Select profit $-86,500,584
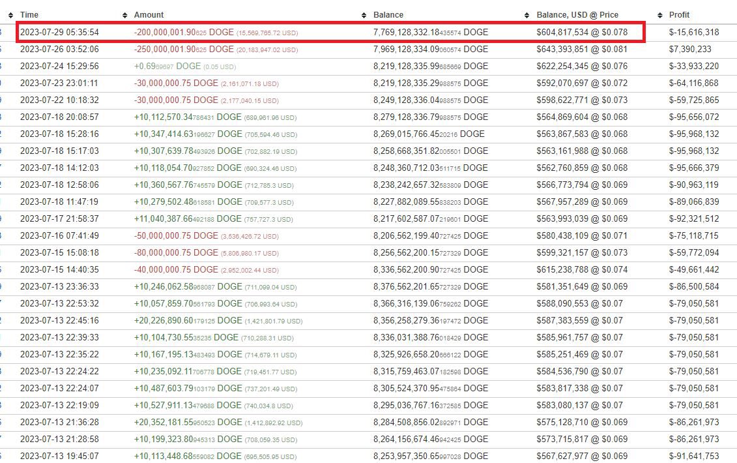 [694, 286]
